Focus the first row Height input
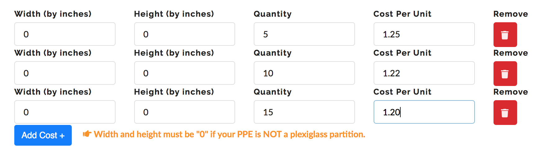546x154 pixels. [184, 34]
